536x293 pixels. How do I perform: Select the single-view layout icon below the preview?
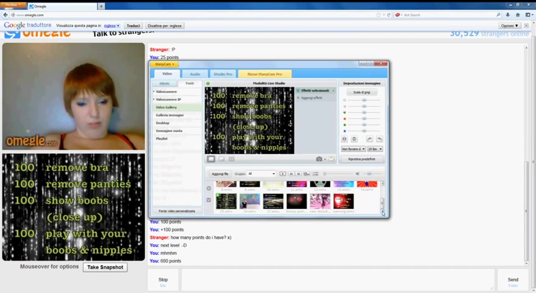point(211,159)
